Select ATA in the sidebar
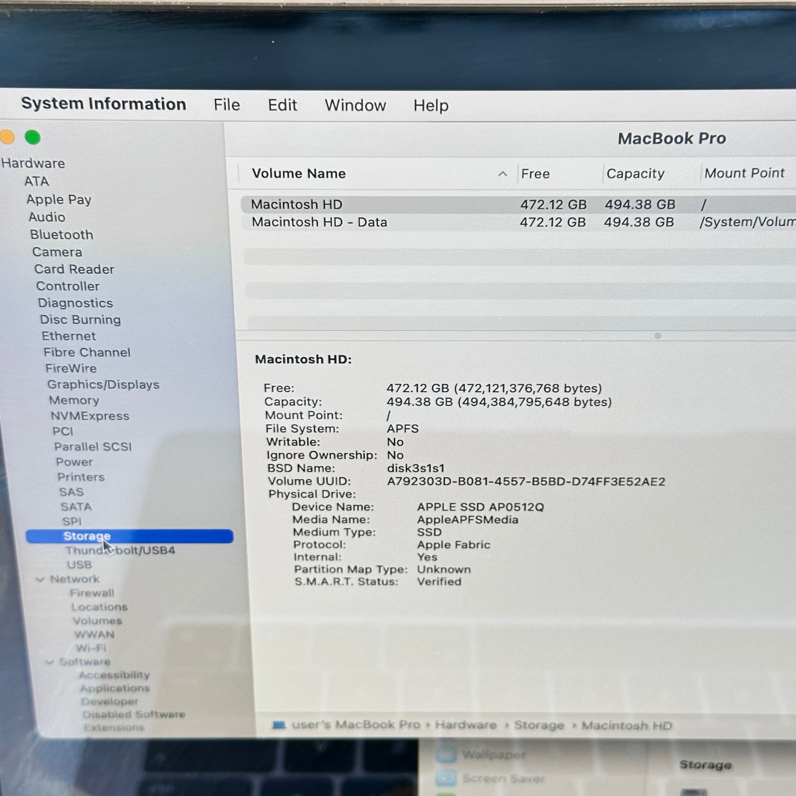 [x=37, y=181]
